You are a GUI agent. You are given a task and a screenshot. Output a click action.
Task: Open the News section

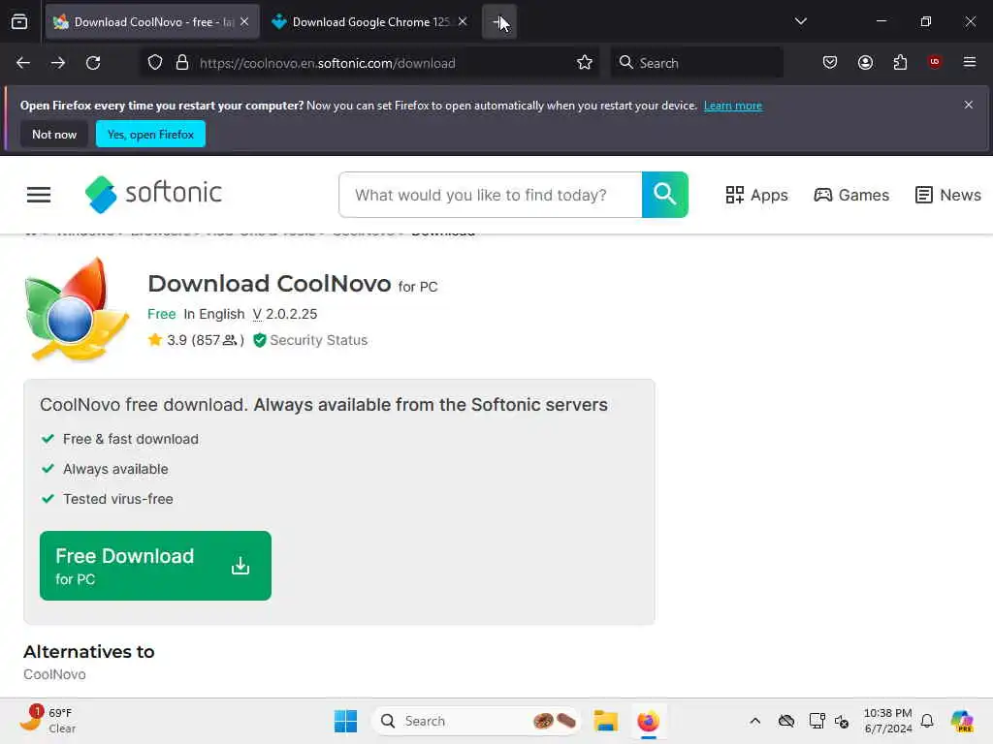coord(948,195)
